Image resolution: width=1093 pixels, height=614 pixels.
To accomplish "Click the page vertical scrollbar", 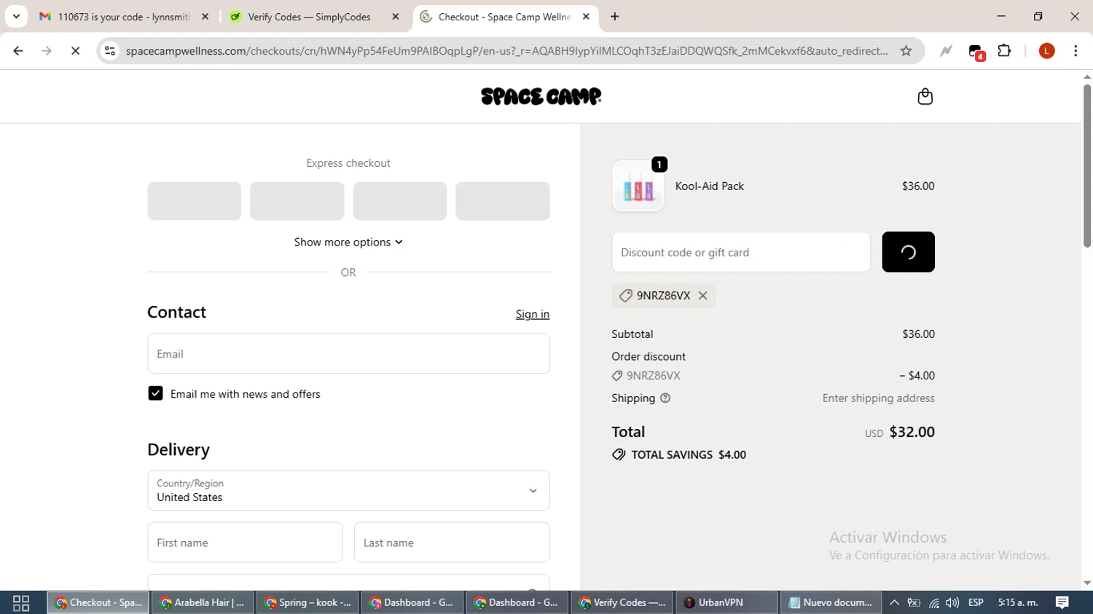I will tap(1087, 165).
